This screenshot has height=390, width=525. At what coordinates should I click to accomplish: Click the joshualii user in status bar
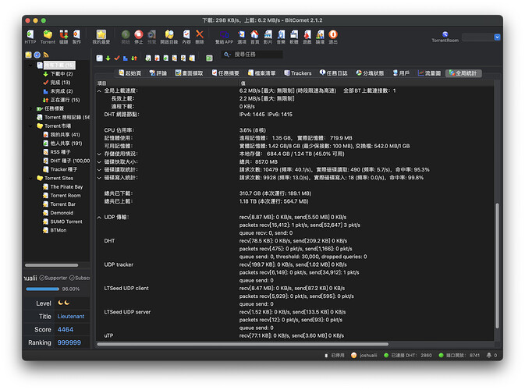[364, 355]
